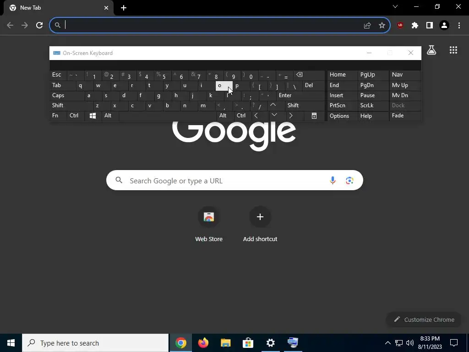This screenshot has height=352, width=469.
Task: Click the Mv Up key on On-Screen Keyboard
Action: (405, 86)
